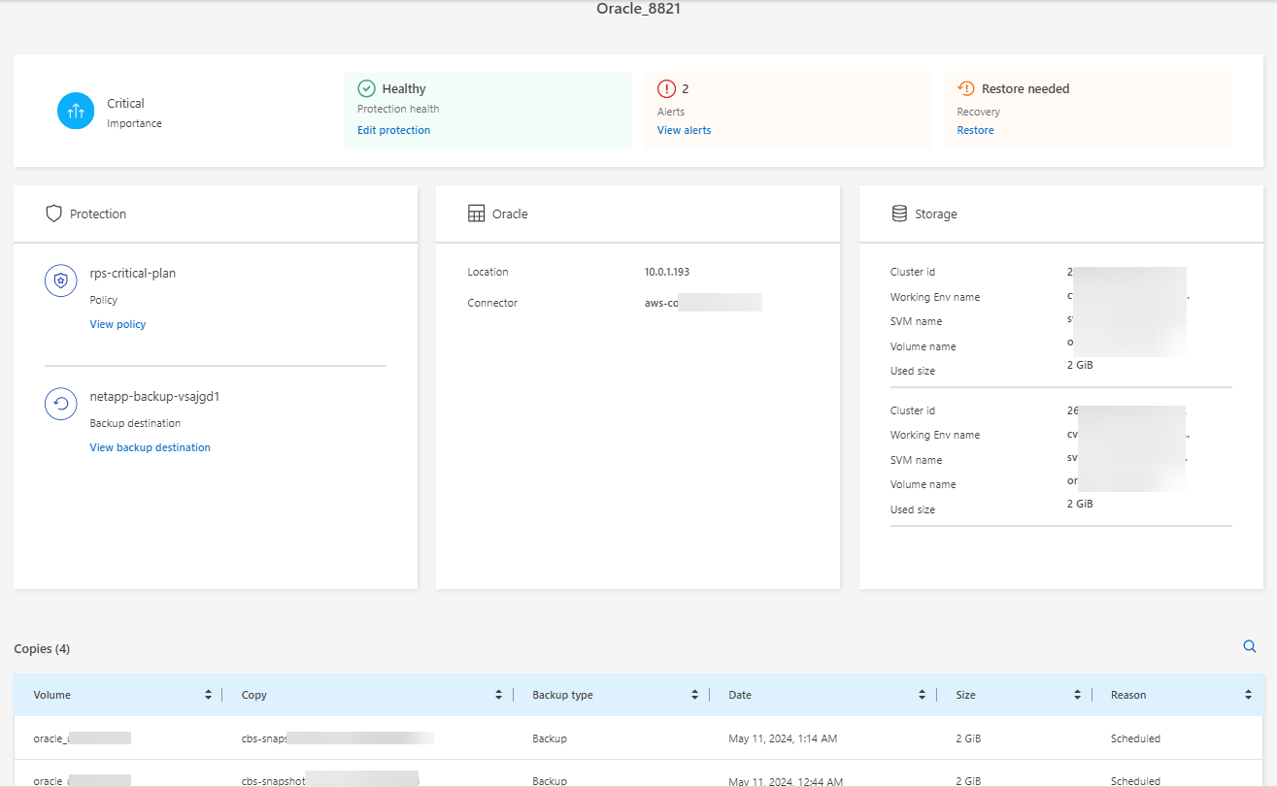Open View backup destination link
The width and height of the screenshot is (1277, 787).
(150, 447)
